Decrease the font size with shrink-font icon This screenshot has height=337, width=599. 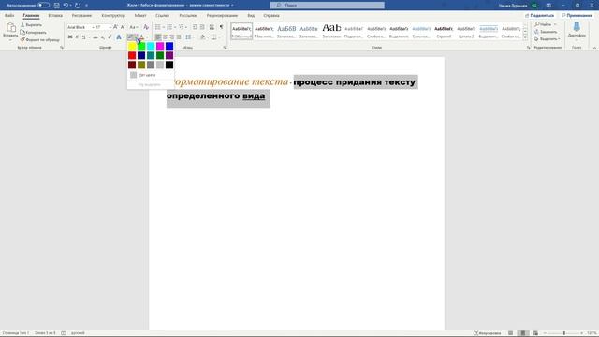point(123,27)
